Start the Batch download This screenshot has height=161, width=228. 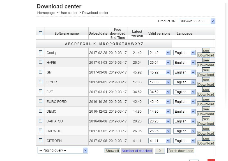(181, 151)
